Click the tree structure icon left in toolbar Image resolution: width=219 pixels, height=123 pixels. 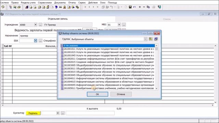point(10,7)
